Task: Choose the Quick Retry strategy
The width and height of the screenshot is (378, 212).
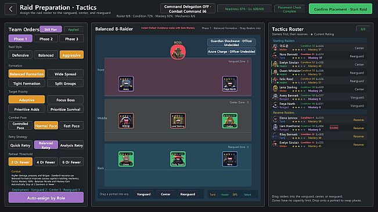Action: tap(20, 145)
